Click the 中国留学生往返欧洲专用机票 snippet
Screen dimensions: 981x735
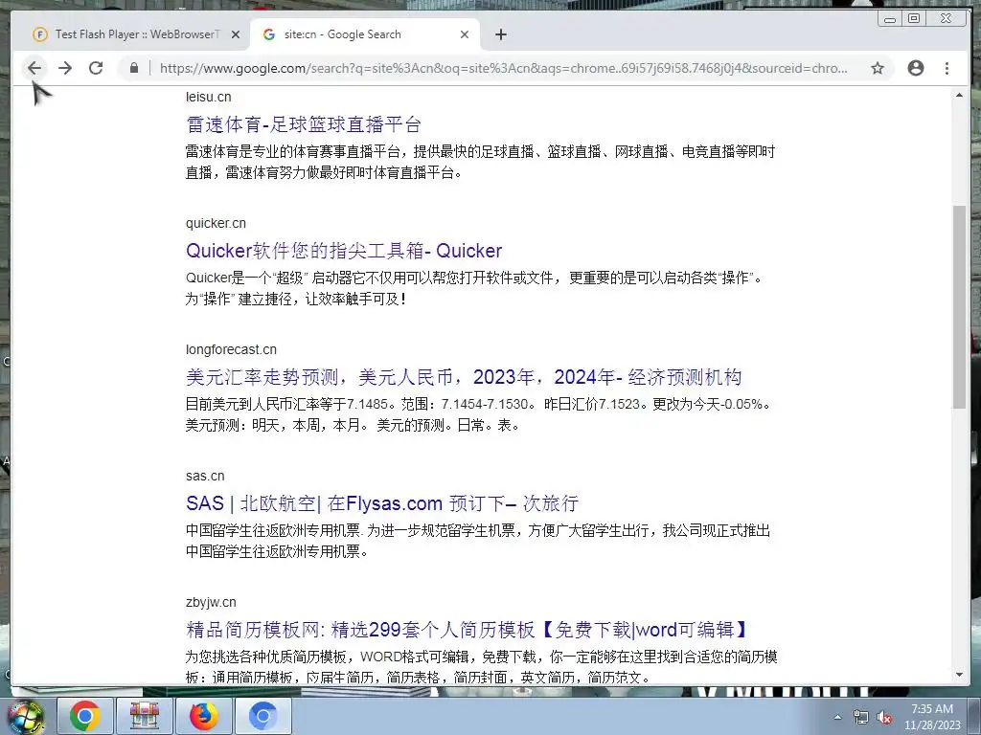pos(478,541)
